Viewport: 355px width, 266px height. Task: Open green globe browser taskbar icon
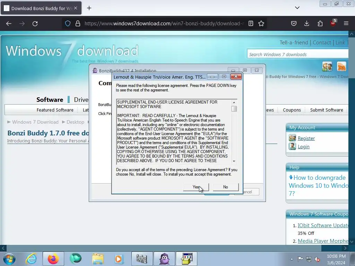tap(75, 259)
